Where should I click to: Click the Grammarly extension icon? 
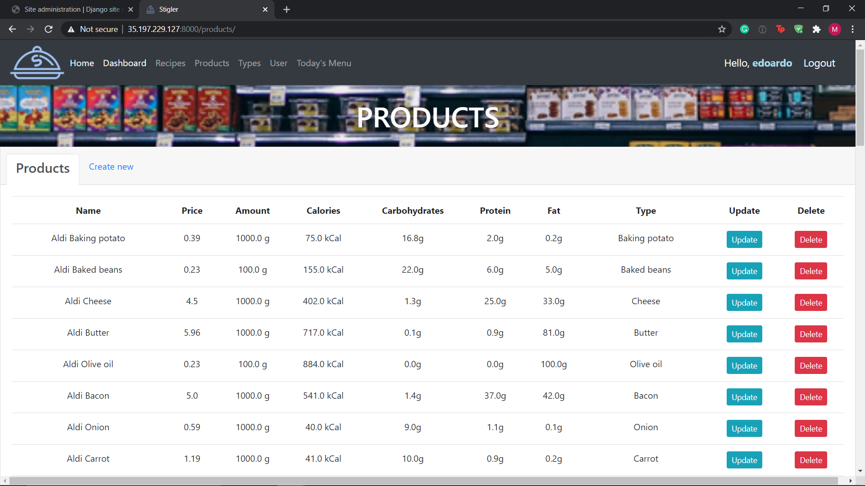[744, 29]
